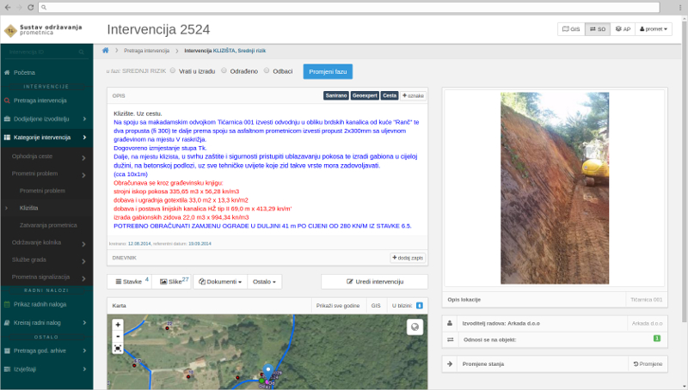Open the GIS view in the header

570,29
